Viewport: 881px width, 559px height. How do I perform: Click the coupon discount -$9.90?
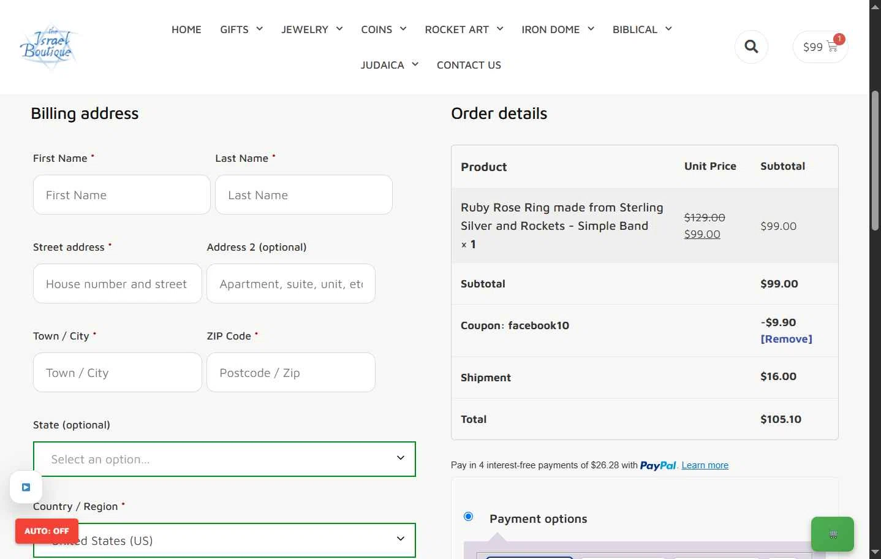(778, 322)
